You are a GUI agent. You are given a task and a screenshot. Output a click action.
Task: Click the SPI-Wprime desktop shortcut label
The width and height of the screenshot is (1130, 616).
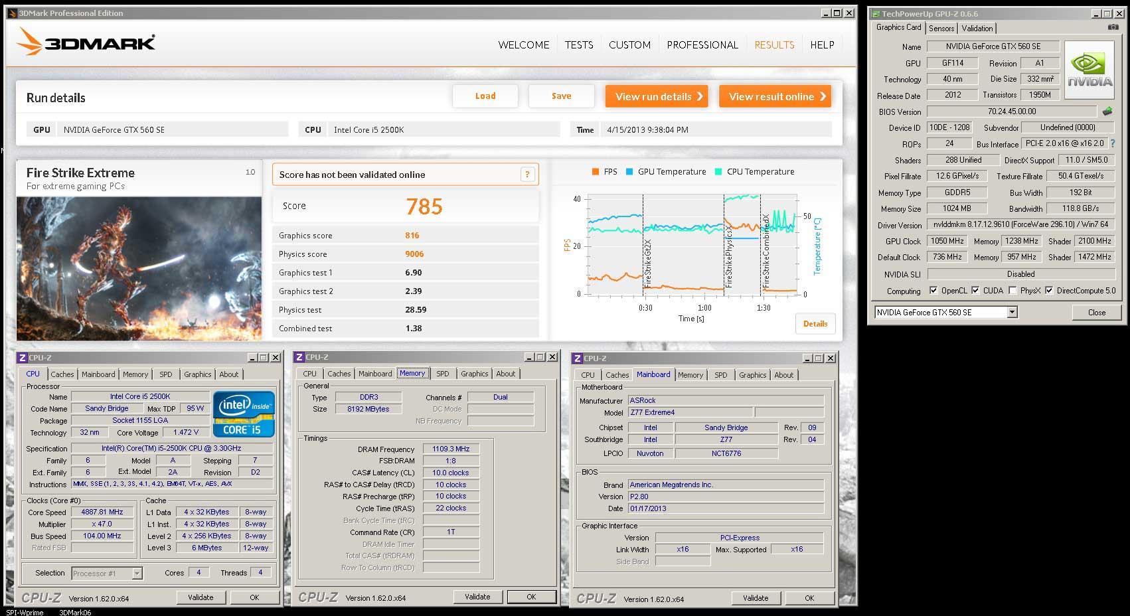25,612
